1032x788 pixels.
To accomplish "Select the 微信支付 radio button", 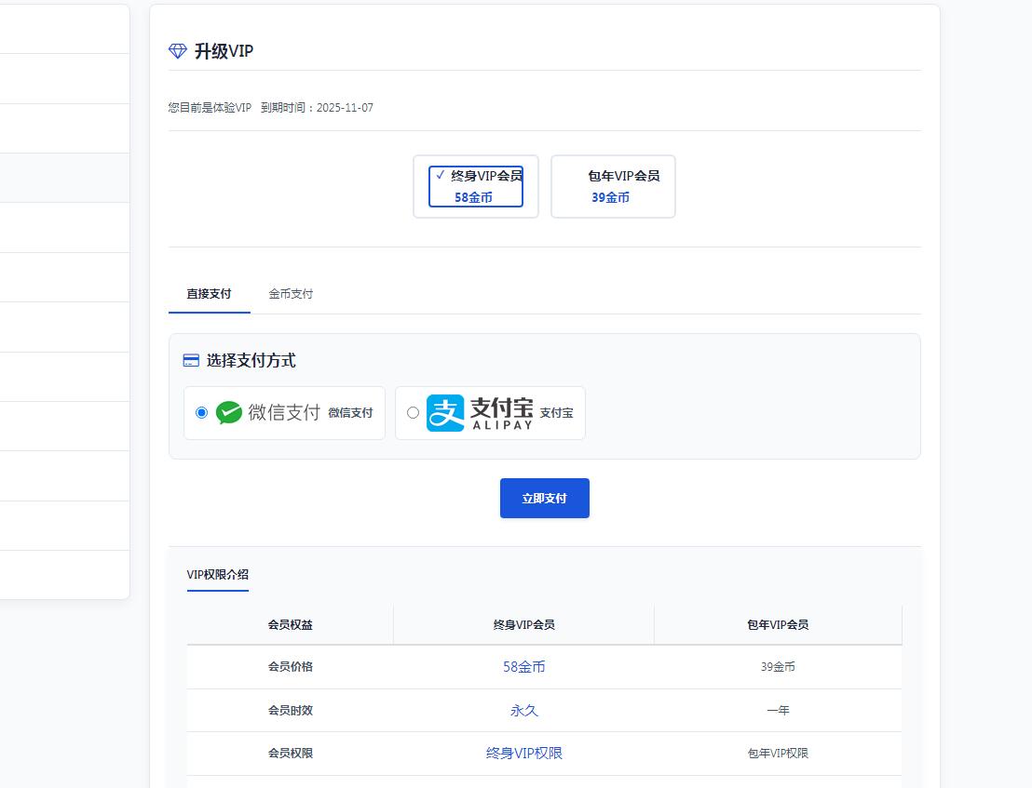I will pos(202,413).
